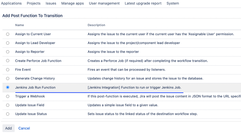Choose the Assign to Lead Developer option
Screen dimensions: 241x137
pyautogui.click(x=7, y=43)
